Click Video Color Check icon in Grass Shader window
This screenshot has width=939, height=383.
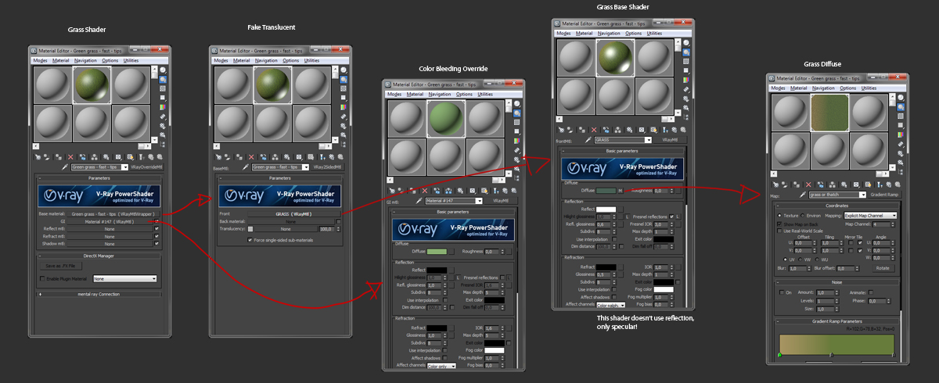[x=163, y=106]
